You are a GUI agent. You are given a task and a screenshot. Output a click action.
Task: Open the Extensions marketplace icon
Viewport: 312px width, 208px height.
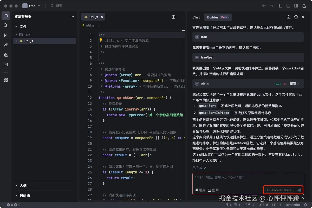click(x=6, y=80)
